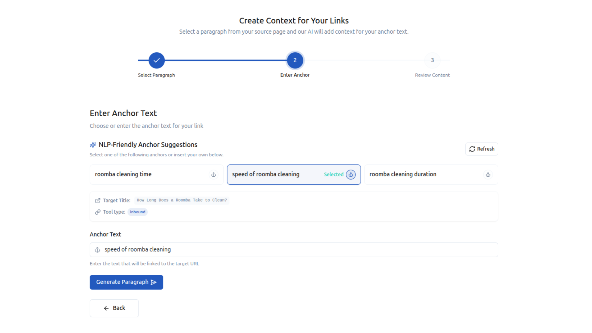This screenshot has height=333, width=592.
Task: Click anchor icon on 'roomba cleaning duration' suggestion
Action: click(x=488, y=175)
